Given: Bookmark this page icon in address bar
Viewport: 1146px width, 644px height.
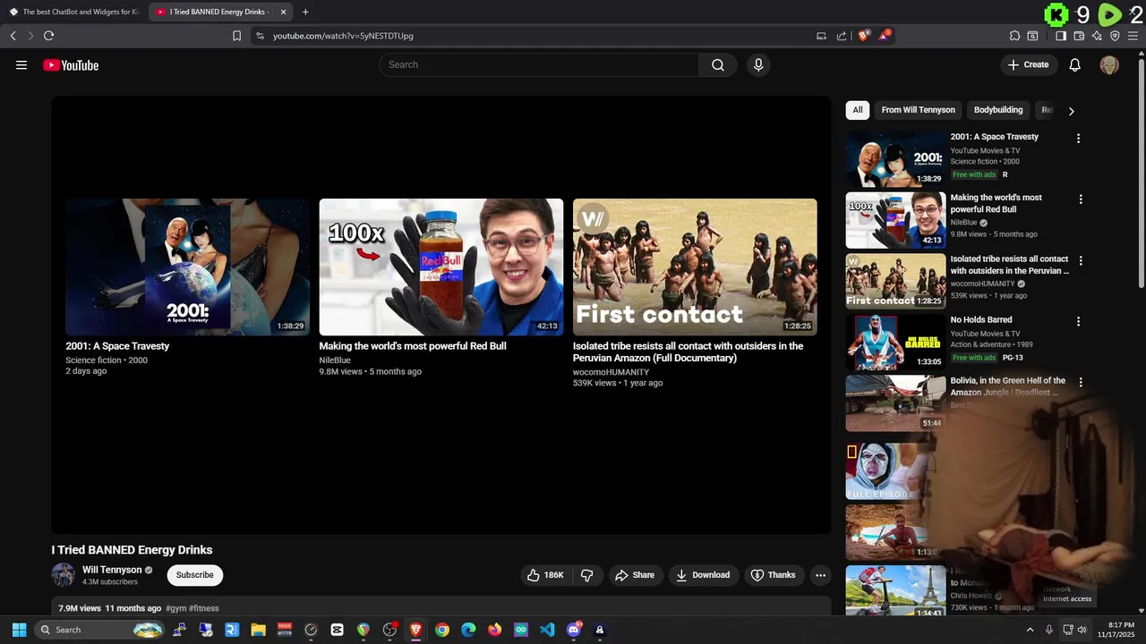Looking at the screenshot, I should pos(236,36).
